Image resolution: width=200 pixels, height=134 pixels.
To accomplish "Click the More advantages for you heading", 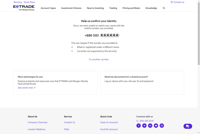I will click(x=30, y=77).
